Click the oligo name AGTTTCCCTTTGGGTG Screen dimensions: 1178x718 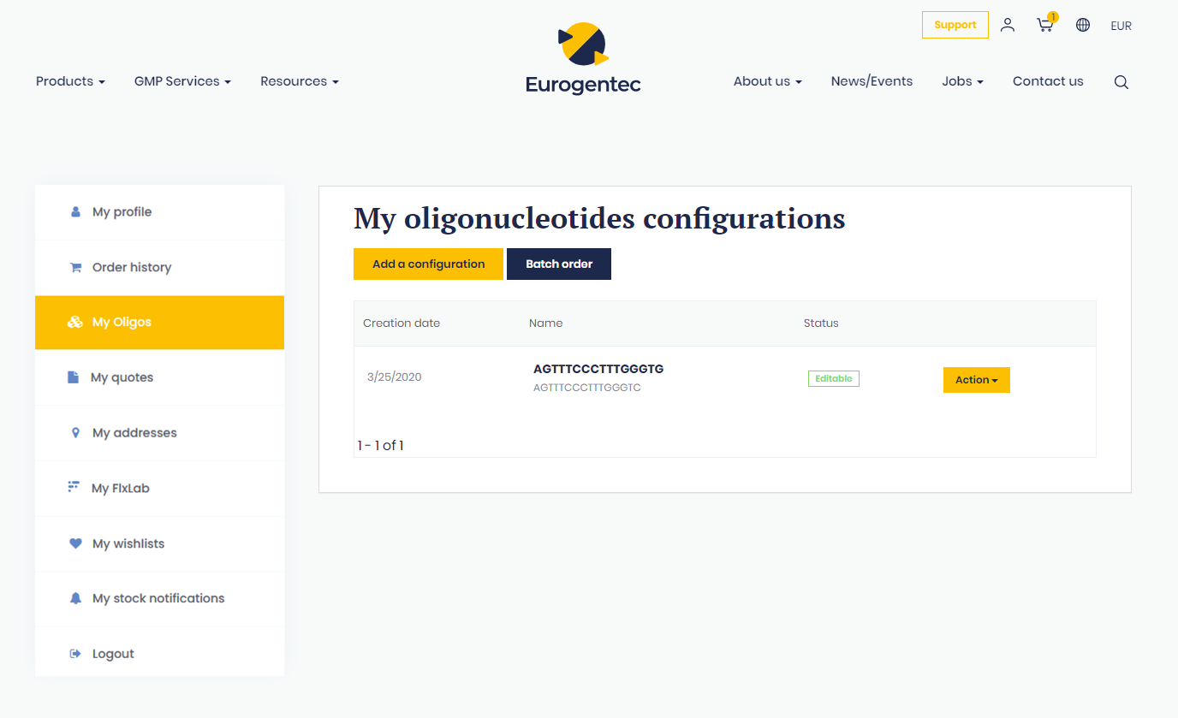pos(598,369)
